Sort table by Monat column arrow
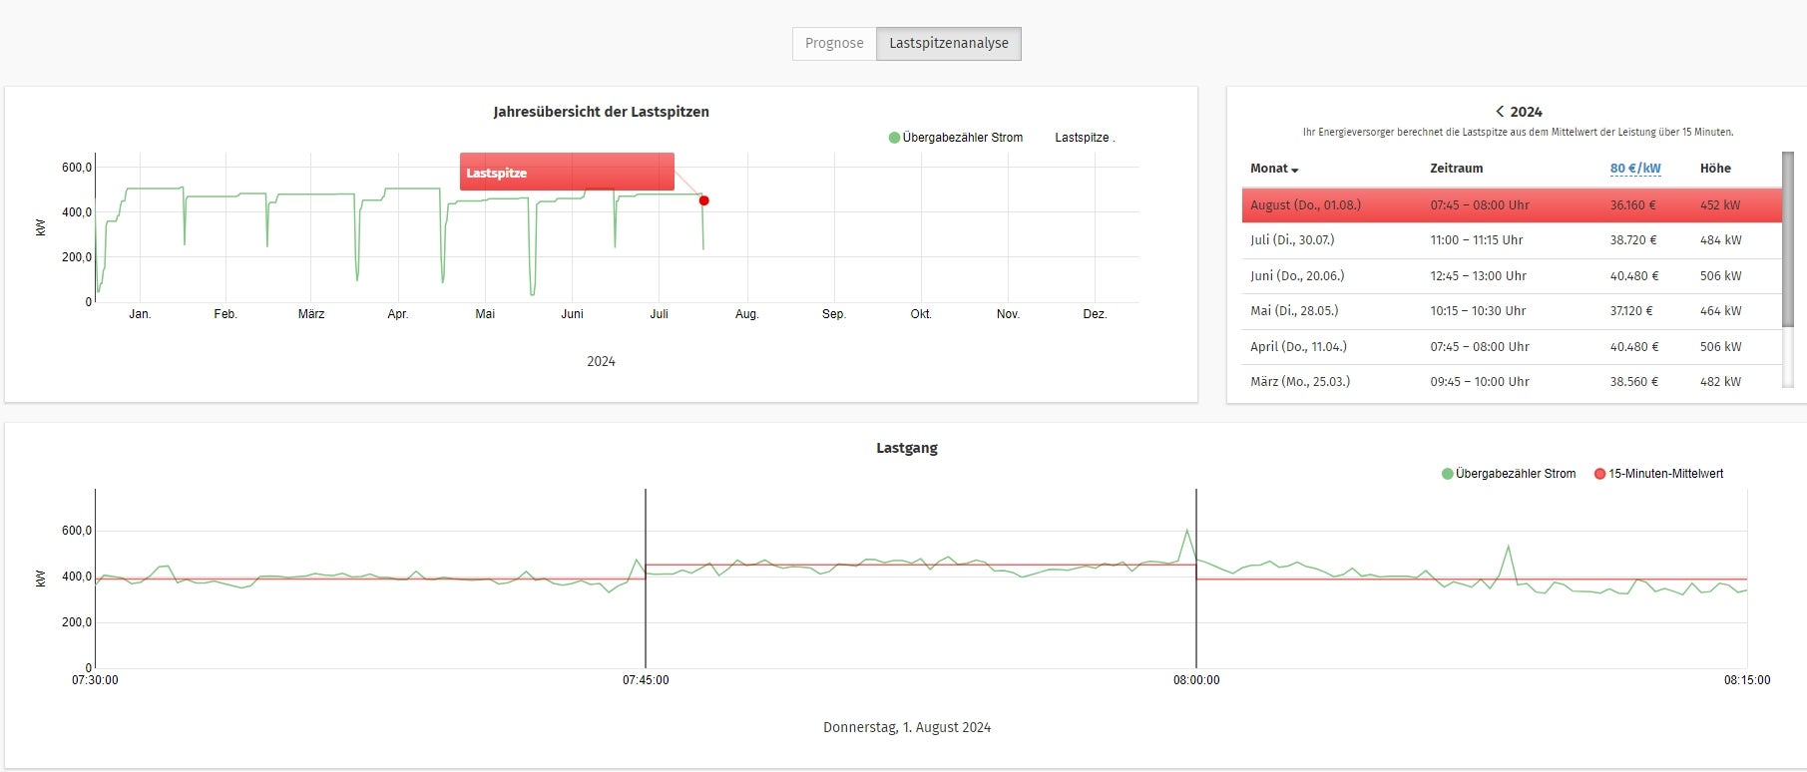This screenshot has width=1807, height=772. (x=1295, y=170)
